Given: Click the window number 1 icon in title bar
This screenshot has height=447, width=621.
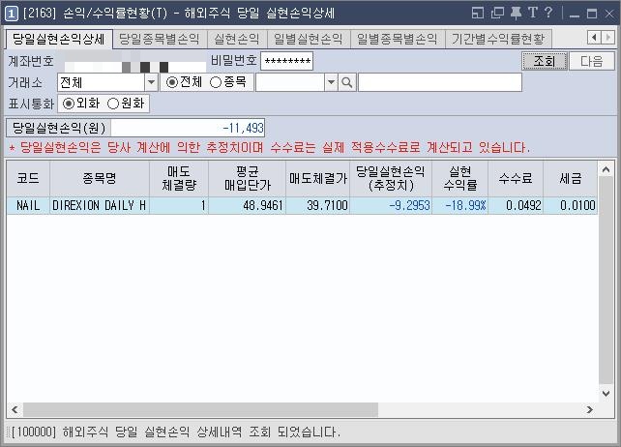Looking at the screenshot, I should pyautogui.click(x=12, y=14).
